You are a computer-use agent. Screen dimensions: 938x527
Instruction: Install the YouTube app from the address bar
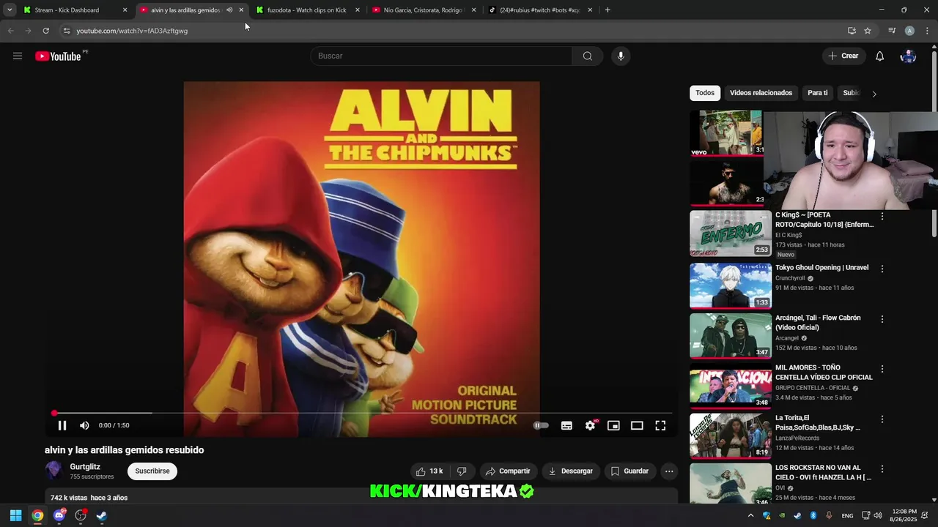click(852, 31)
